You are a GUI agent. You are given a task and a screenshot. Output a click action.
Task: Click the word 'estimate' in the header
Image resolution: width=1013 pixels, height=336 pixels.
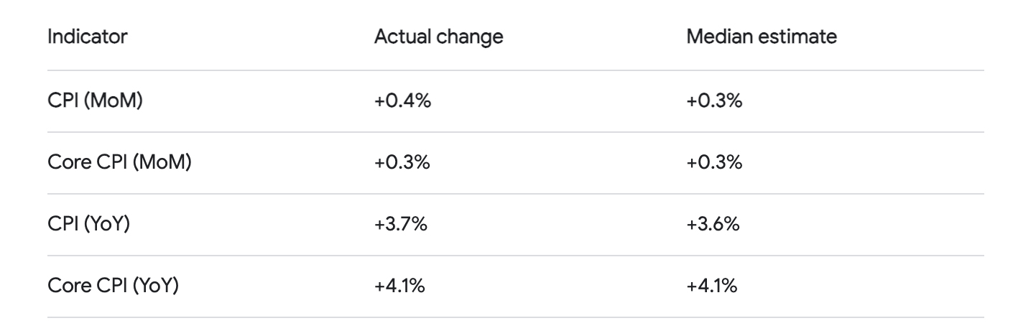pyautogui.click(x=801, y=37)
